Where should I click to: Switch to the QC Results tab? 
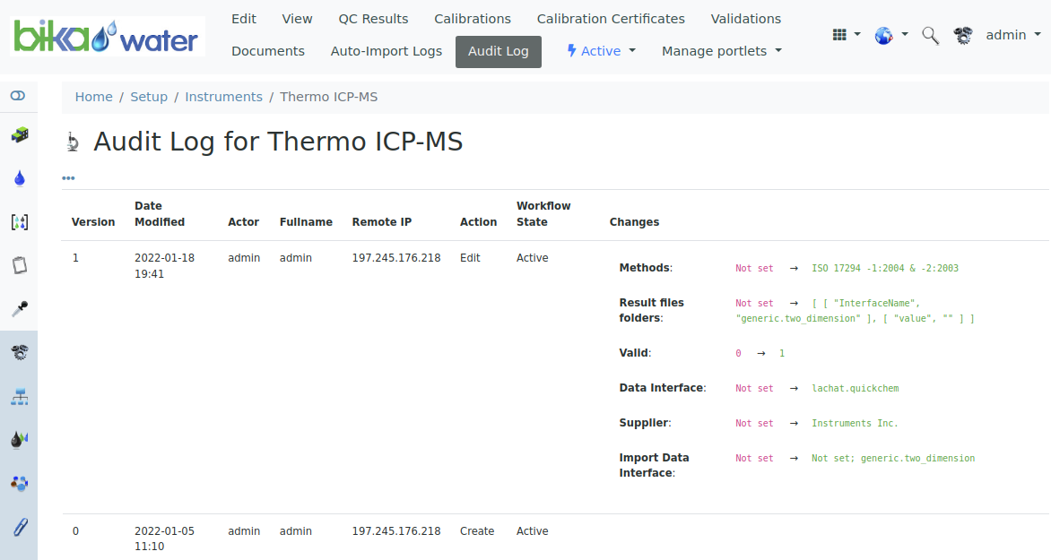click(373, 18)
